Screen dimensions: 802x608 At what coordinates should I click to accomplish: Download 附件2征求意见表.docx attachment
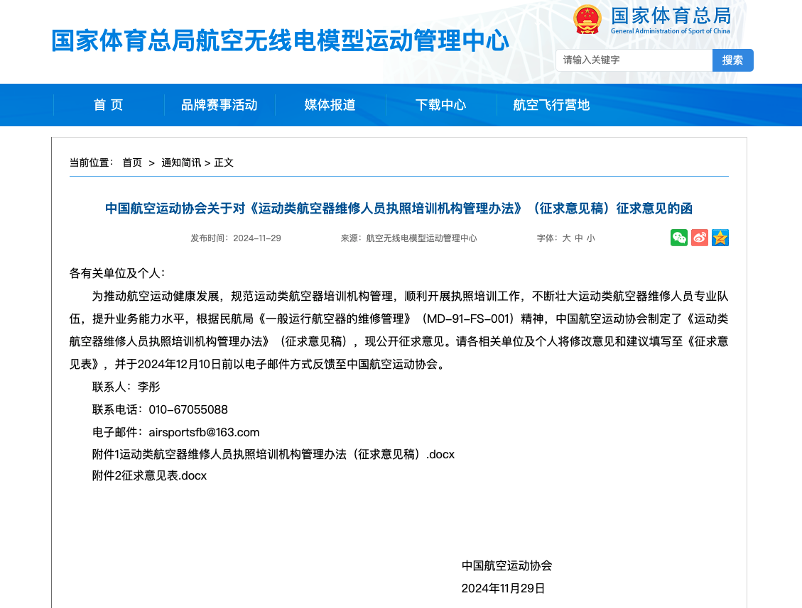pos(149,476)
